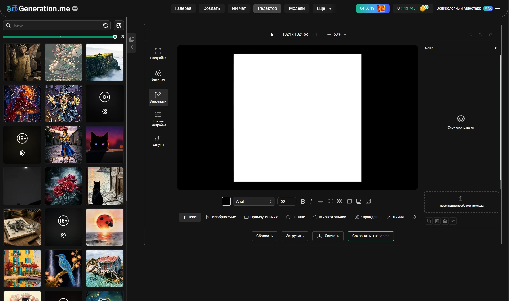Select the Изображение annotation tool

point(221,217)
